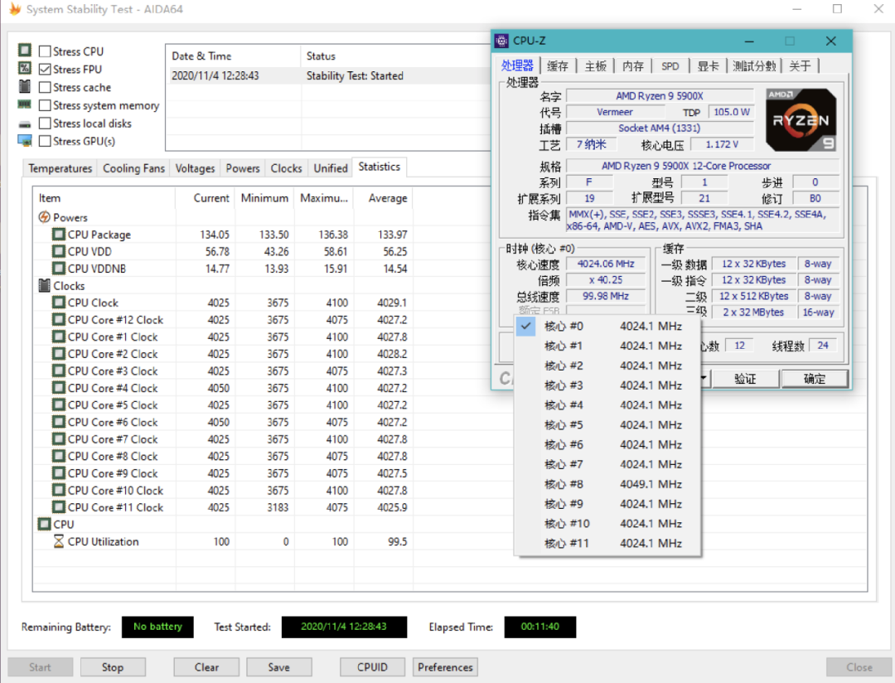The width and height of the screenshot is (895, 683).
Task: Click the Stress GPU(s) monitor icon
Action: (x=25, y=140)
